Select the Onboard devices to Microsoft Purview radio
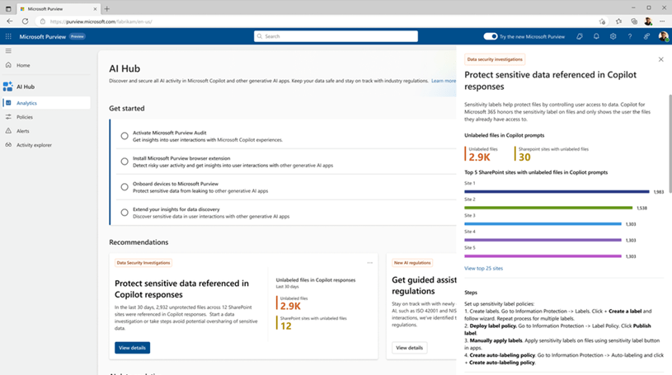Screen dimensions: 672x375 click(125, 187)
